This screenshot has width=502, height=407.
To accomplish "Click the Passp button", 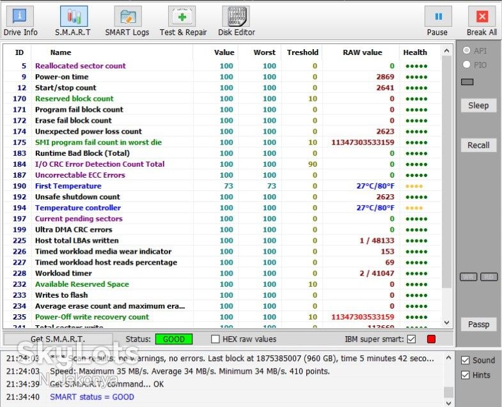I will (x=478, y=324).
